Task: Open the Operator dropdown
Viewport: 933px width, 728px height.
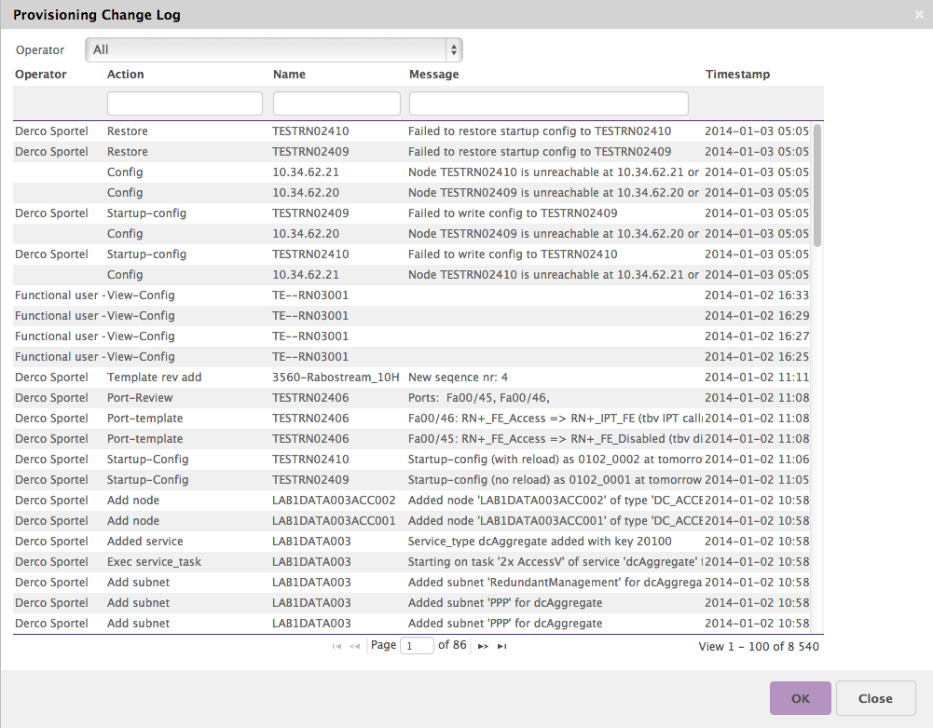Action: (273, 49)
